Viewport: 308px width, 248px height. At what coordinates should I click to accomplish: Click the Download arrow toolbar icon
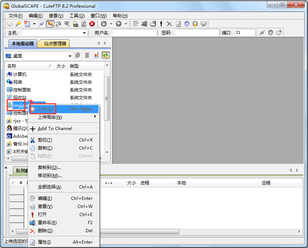(x=104, y=24)
